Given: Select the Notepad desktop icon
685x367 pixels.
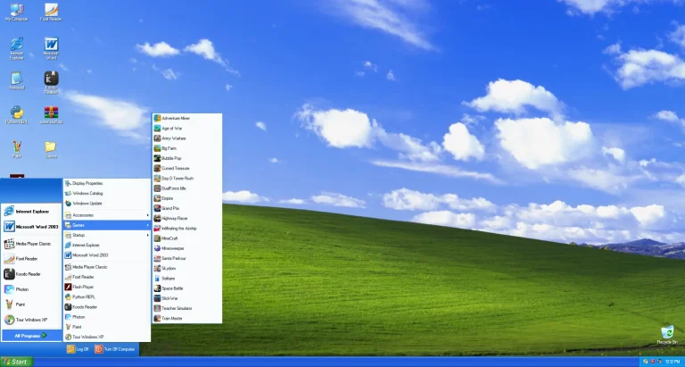Looking at the screenshot, I should click(17, 81).
